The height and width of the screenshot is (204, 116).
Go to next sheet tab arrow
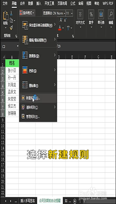(x=11, y=201)
